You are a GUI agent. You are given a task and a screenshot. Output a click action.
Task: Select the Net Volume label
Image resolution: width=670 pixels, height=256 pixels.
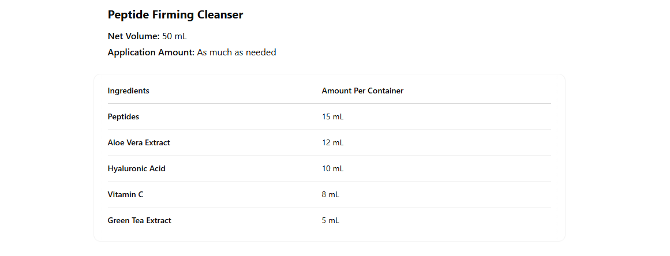133,36
